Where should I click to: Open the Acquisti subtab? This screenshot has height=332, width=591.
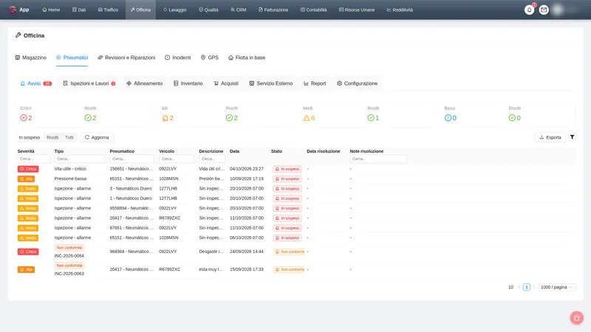(x=226, y=83)
